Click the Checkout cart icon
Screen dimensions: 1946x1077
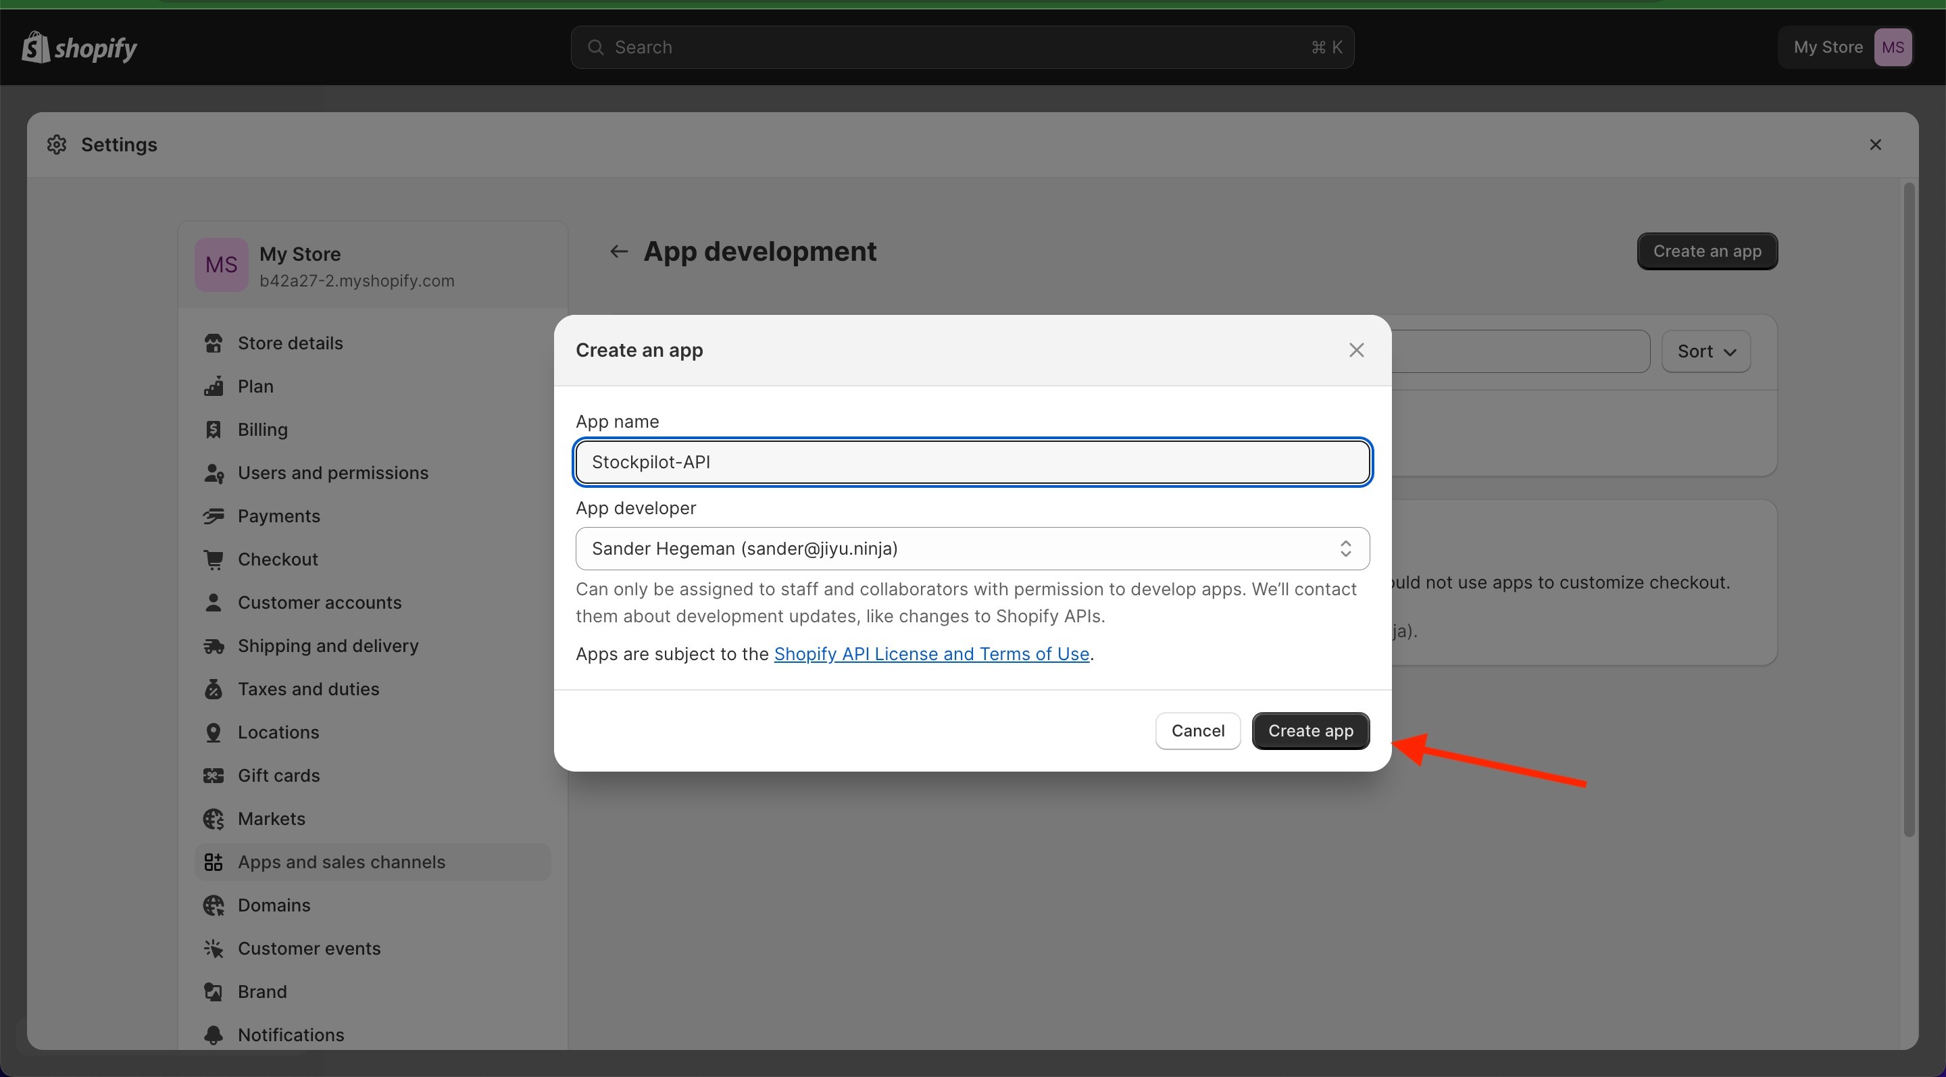214,559
